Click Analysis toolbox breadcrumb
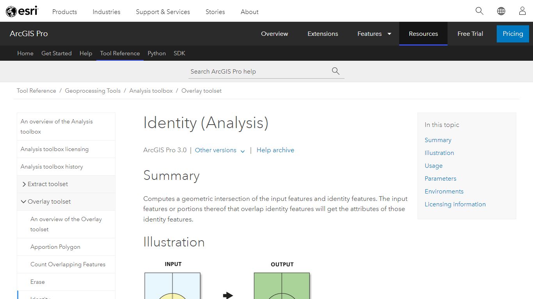The width and height of the screenshot is (533, 299). 151,91
